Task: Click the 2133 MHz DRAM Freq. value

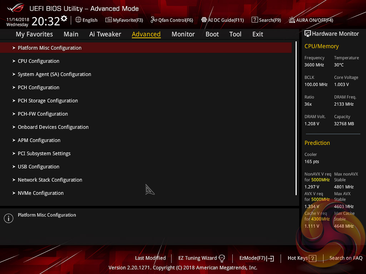Action: pos(344,104)
